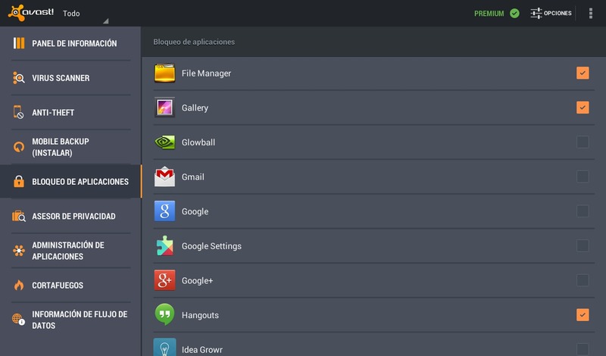Screen dimensions: 606x356
Task: Click the File Manager label
Action: 206,73
